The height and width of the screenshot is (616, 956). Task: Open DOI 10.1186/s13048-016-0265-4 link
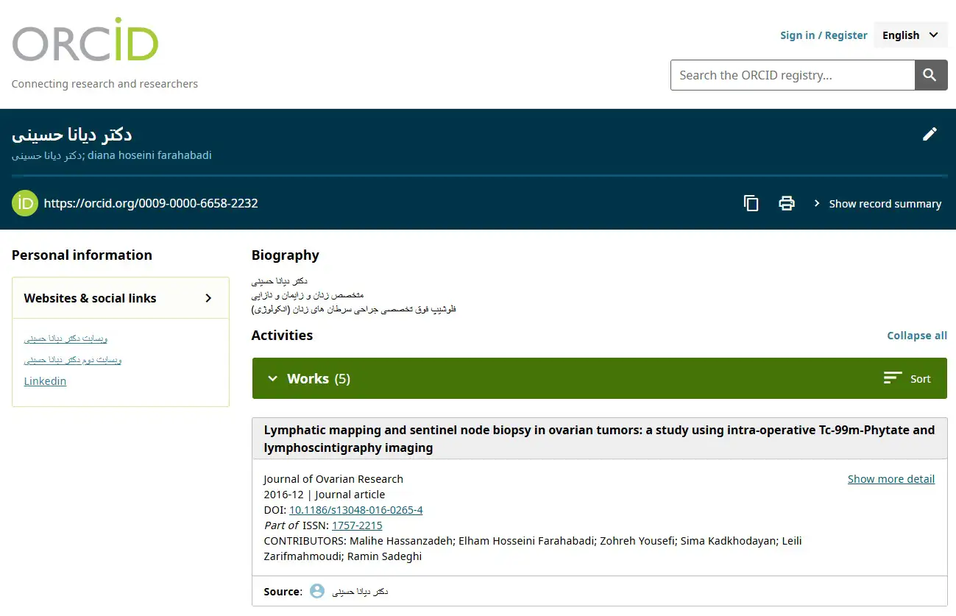click(x=355, y=510)
